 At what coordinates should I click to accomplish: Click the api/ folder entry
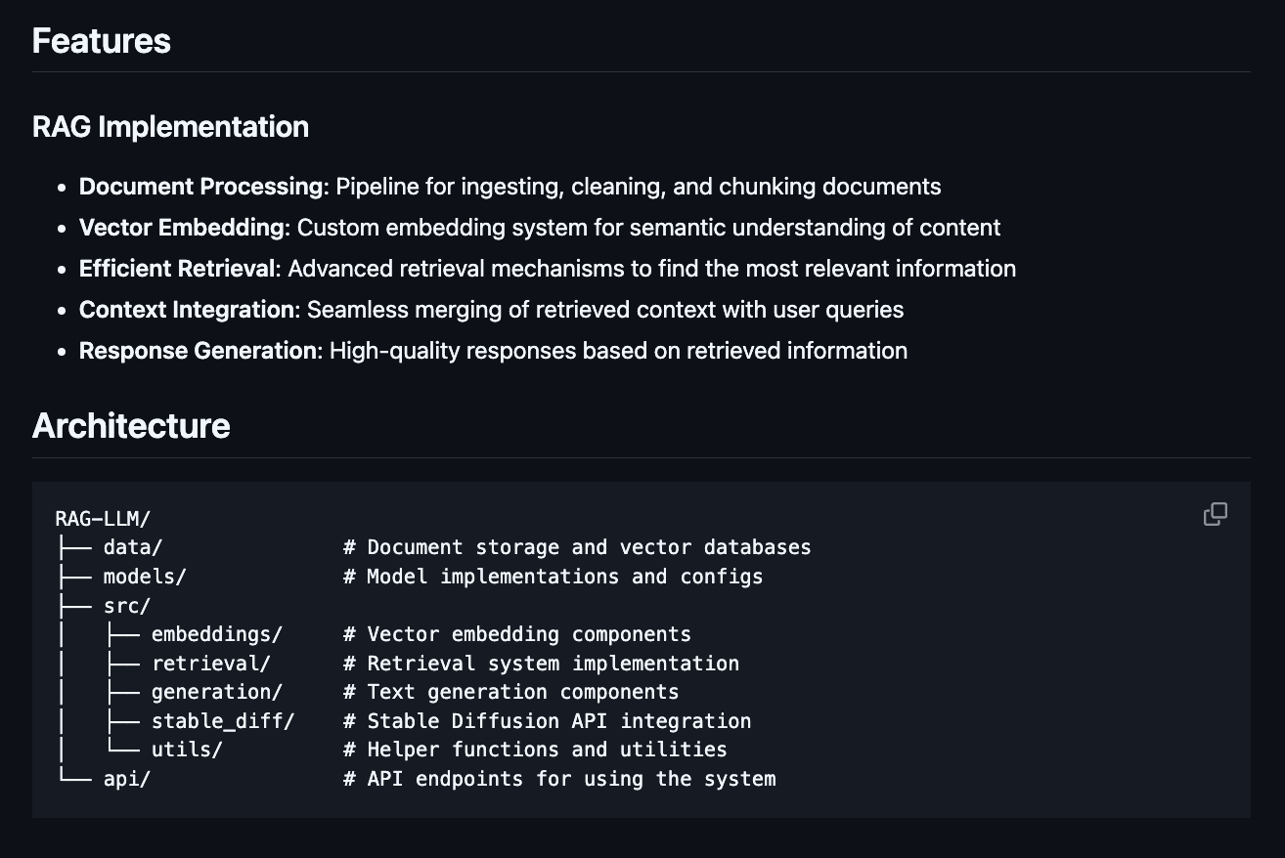(127, 779)
